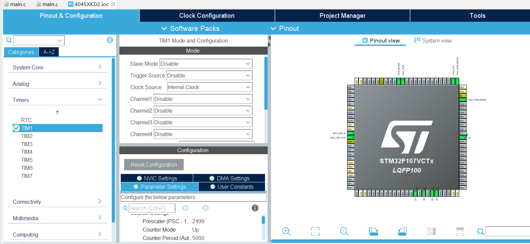
Task: Switch to the Pinout & Configuration tab
Action: (71, 15)
